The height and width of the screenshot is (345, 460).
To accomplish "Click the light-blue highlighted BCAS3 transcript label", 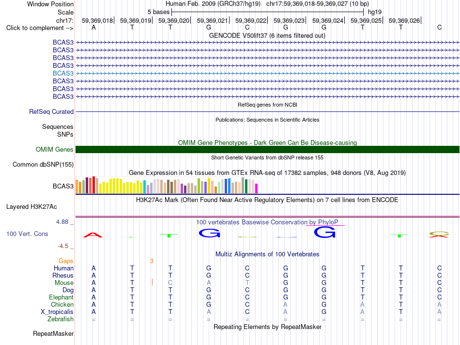I will pyautogui.click(x=63, y=73).
